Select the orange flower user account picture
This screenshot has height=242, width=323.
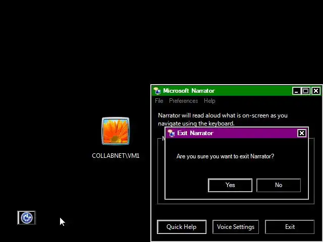pos(116,131)
